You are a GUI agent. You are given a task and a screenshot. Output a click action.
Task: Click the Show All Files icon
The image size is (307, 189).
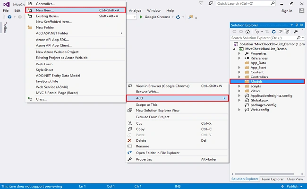click(287, 32)
